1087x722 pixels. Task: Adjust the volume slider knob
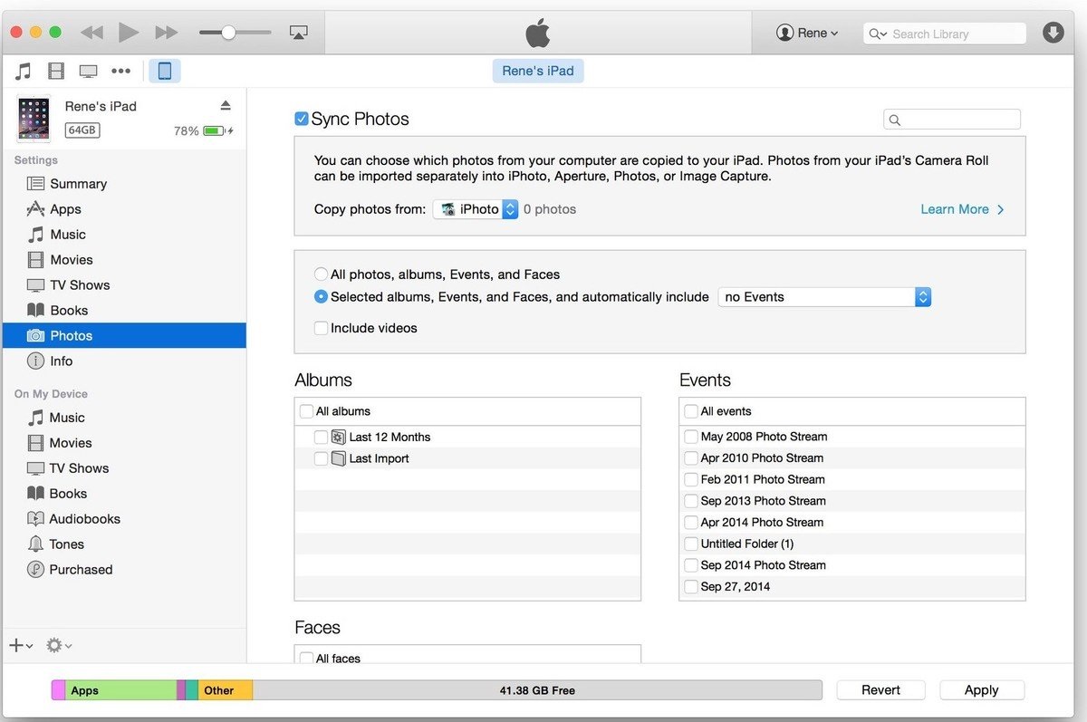pyautogui.click(x=228, y=33)
